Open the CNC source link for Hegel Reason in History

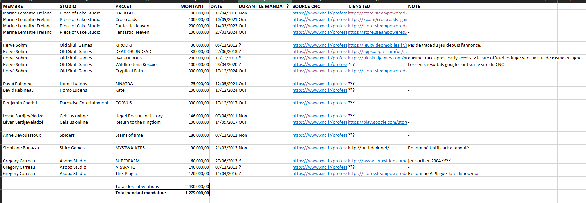320,116
